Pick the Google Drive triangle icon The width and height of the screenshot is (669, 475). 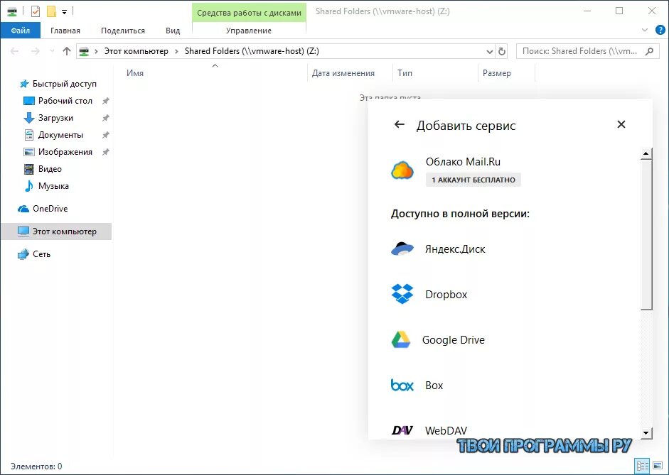click(401, 339)
